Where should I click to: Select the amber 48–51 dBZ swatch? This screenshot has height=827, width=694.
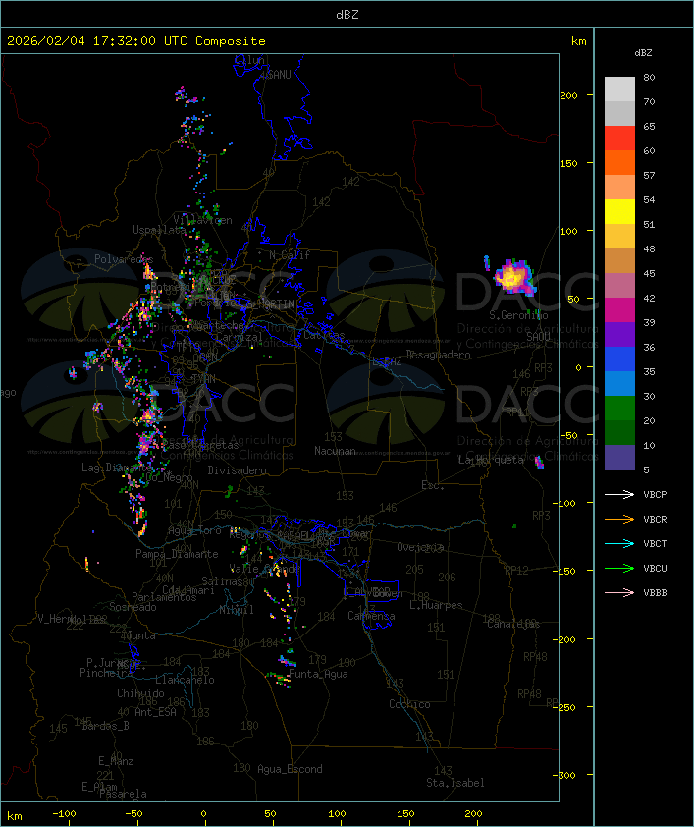619,237
